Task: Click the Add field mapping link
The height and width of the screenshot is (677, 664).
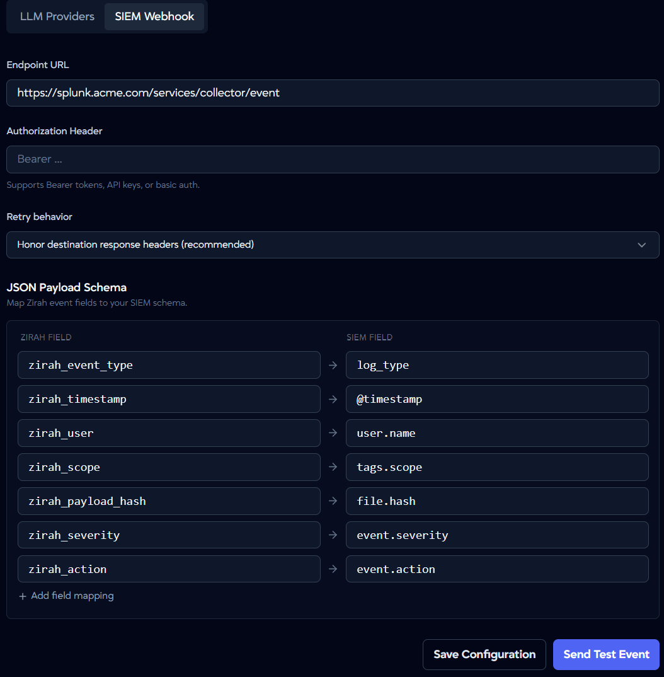Action: pyautogui.click(x=66, y=596)
